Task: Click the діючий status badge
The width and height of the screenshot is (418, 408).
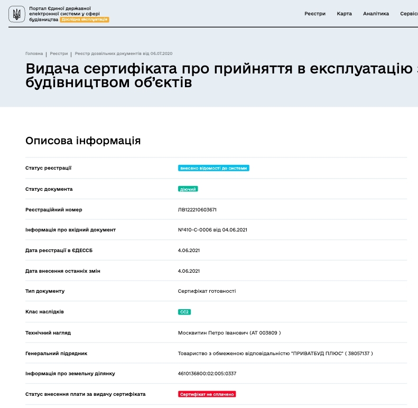Action: (x=188, y=189)
